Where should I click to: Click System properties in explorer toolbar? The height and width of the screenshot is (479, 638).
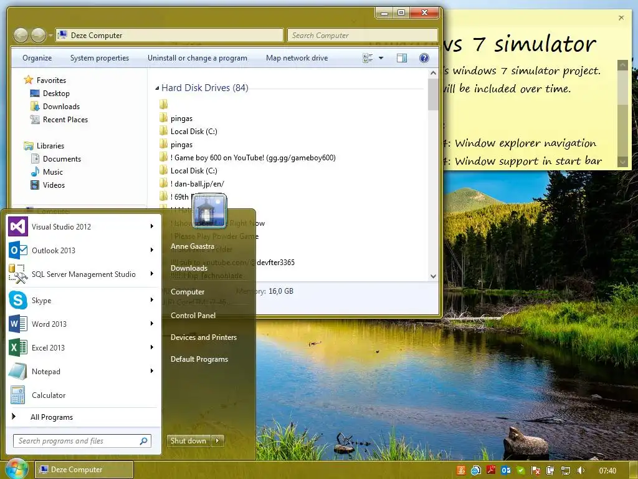(99, 58)
